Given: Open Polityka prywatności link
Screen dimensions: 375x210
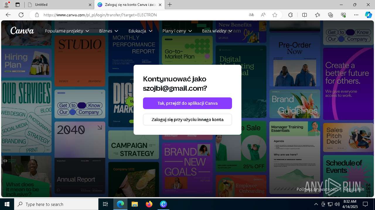Looking at the screenshot, I should pyautogui.click(x=317, y=189).
